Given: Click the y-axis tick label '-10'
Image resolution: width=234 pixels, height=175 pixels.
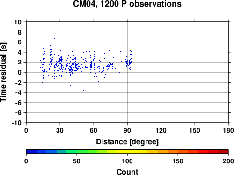Looking at the screenshot, I should click(x=16, y=123).
